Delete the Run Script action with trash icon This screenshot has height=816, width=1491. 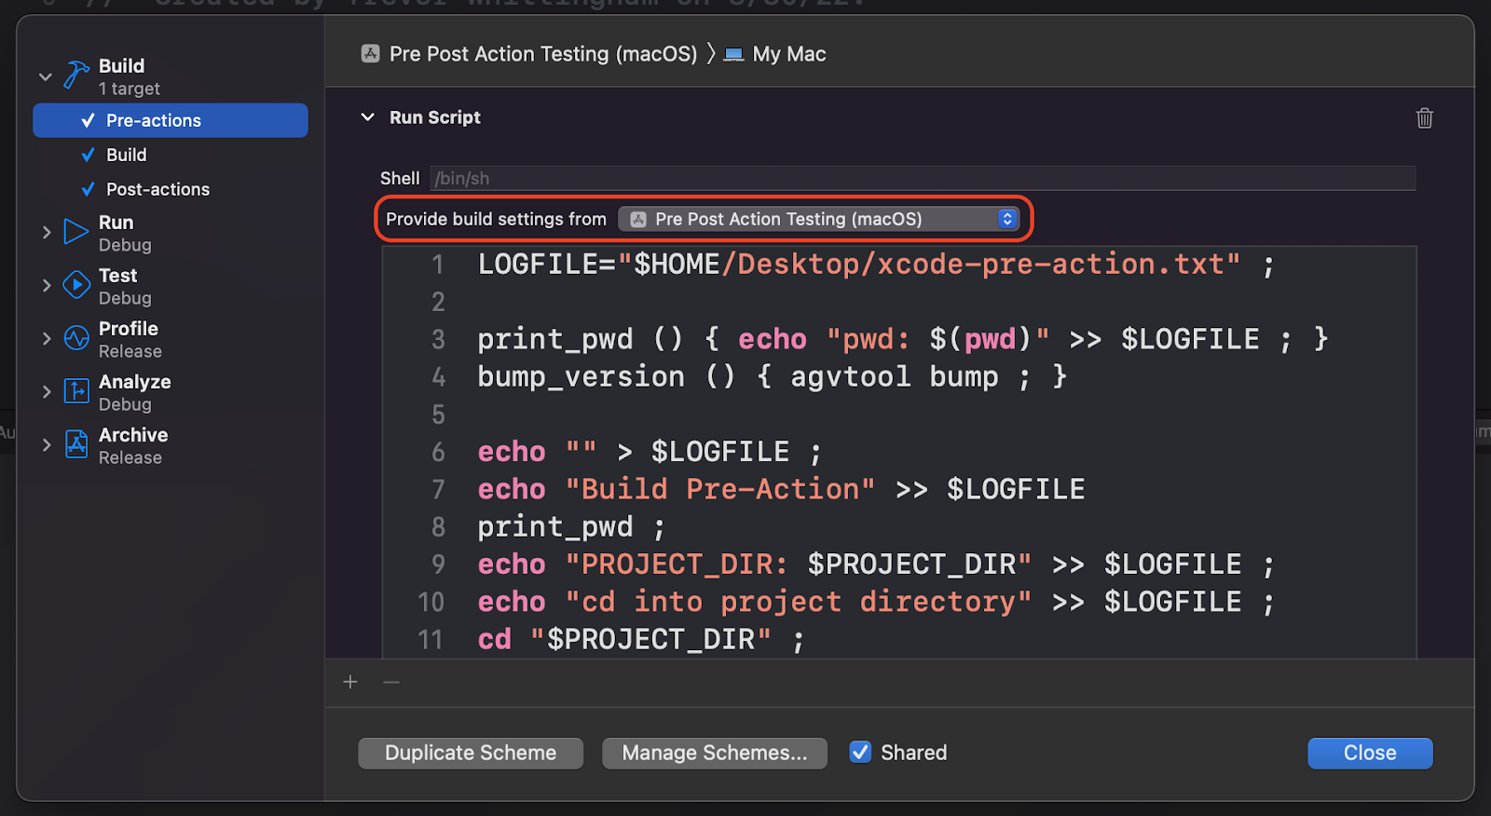tap(1424, 118)
